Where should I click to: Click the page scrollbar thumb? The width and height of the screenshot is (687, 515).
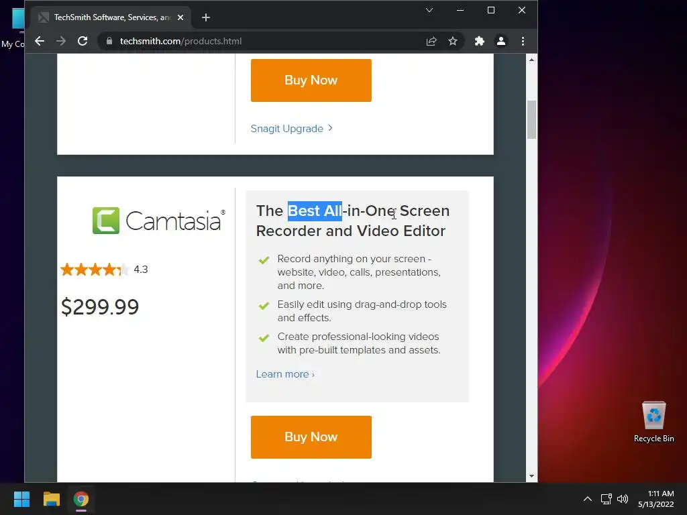click(531, 119)
